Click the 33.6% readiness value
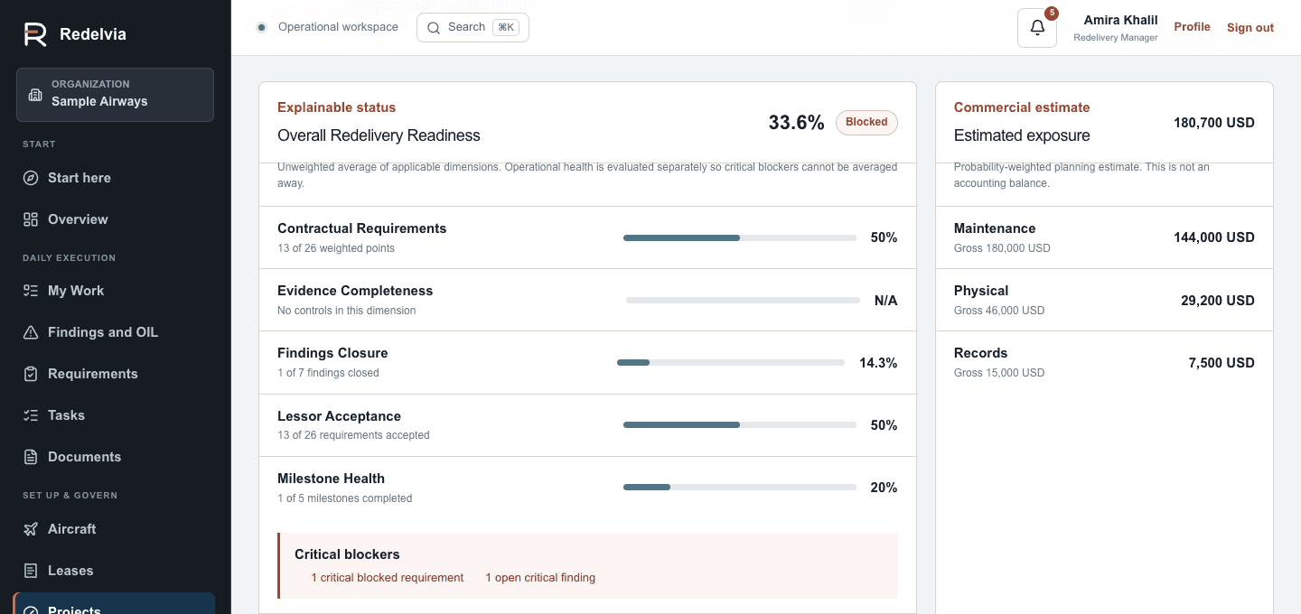1301x614 pixels. click(796, 123)
